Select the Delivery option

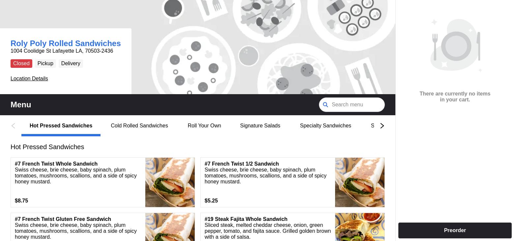(71, 64)
